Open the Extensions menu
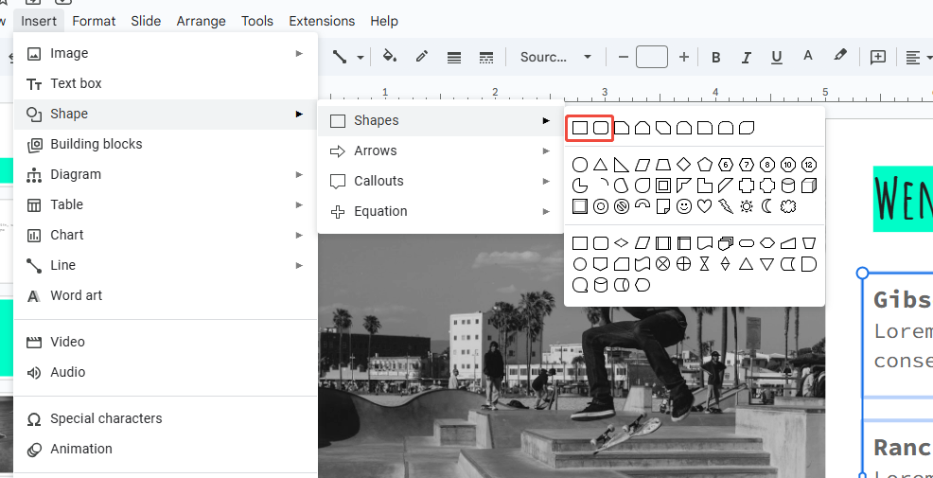The height and width of the screenshot is (478, 933). click(322, 22)
